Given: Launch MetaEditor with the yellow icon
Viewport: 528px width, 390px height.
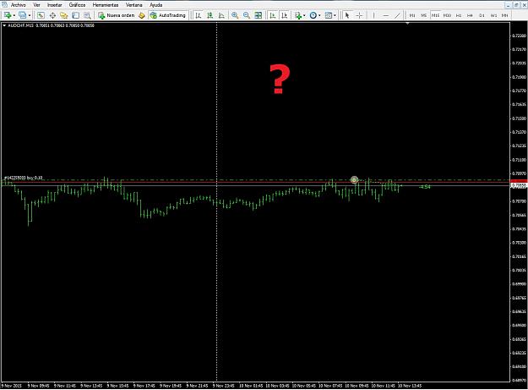Looking at the screenshot, I should click(x=142, y=15).
